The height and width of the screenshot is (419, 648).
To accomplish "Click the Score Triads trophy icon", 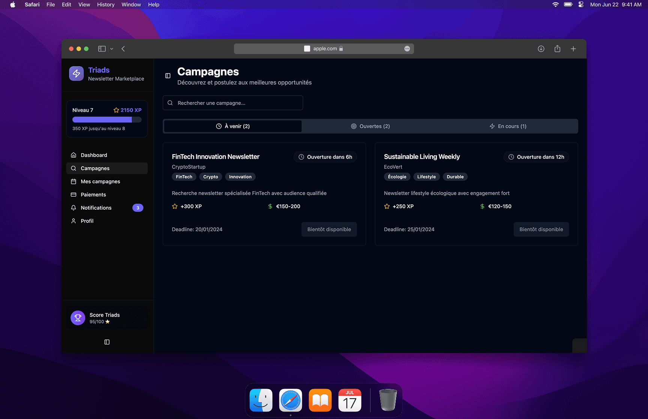I will (x=78, y=317).
